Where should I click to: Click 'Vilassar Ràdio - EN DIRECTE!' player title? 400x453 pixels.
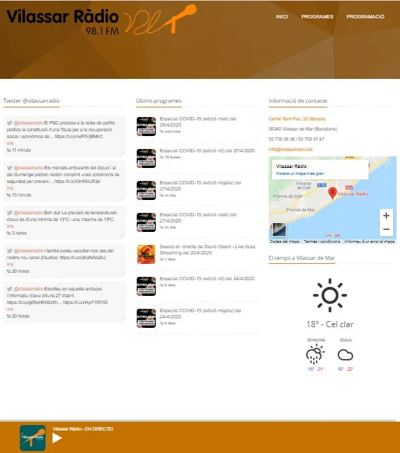click(x=83, y=429)
